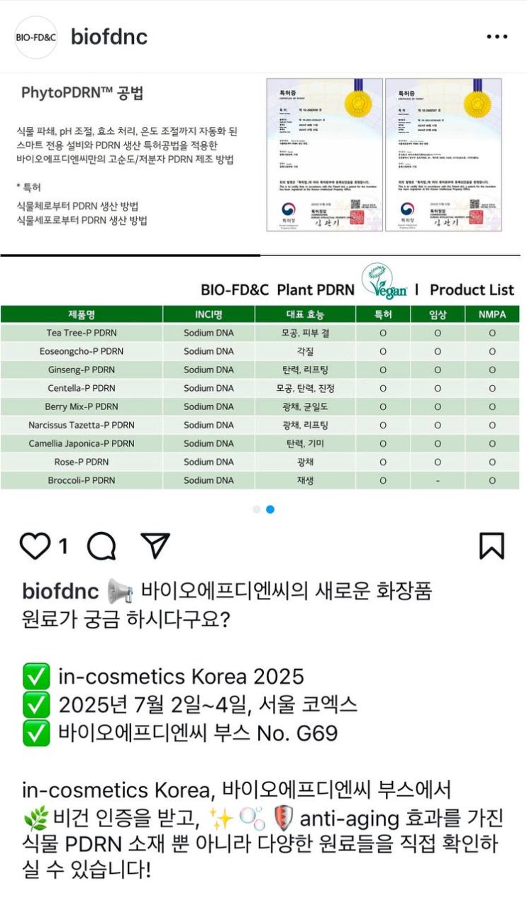Click the NMPA column header
This screenshot has height=903, width=527.
point(492,314)
